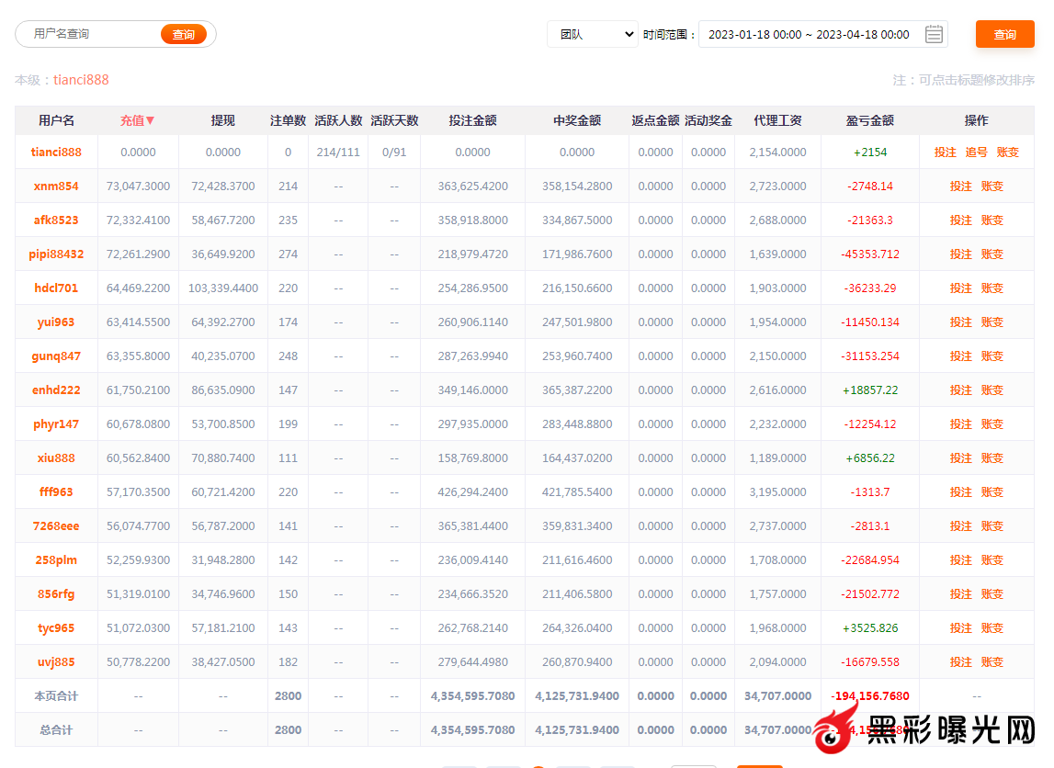
Task: Sort by 投注金额 column header
Action: coord(472,120)
